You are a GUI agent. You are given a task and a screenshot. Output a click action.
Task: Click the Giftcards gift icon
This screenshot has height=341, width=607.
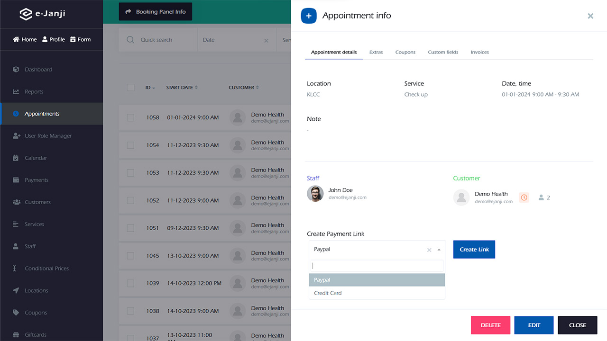tap(16, 335)
